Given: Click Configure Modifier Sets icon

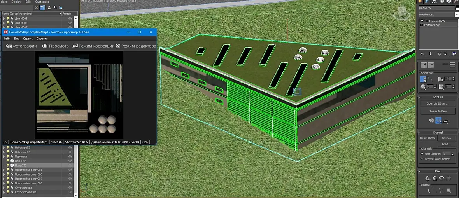Looking at the screenshot, I should tap(454, 53).
